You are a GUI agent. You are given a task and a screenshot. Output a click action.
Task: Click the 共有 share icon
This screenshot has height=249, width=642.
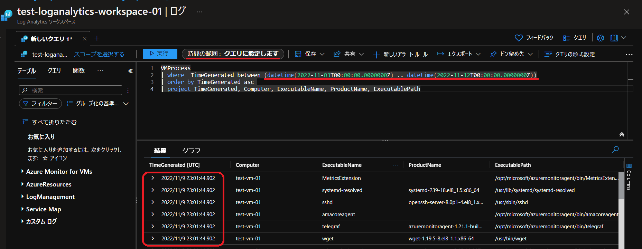337,54
